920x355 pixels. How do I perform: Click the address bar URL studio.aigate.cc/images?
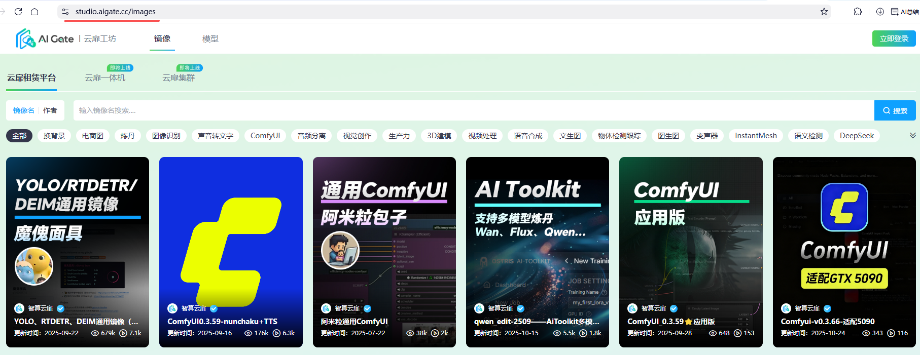116,12
